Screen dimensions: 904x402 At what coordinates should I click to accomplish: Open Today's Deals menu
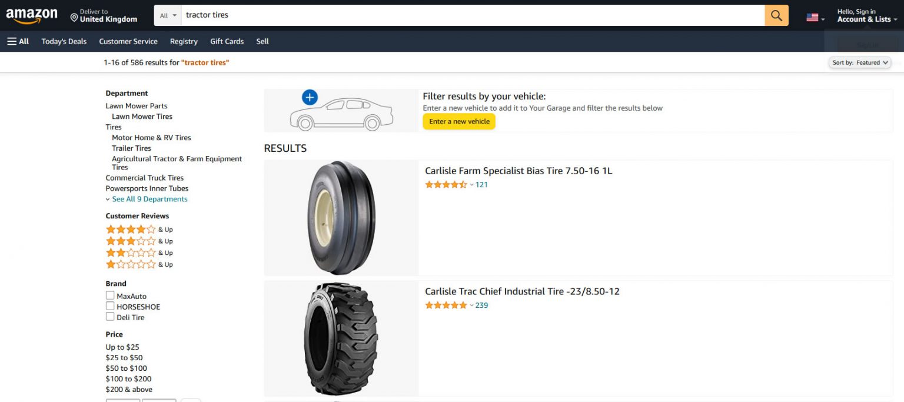[x=64, y=41]
